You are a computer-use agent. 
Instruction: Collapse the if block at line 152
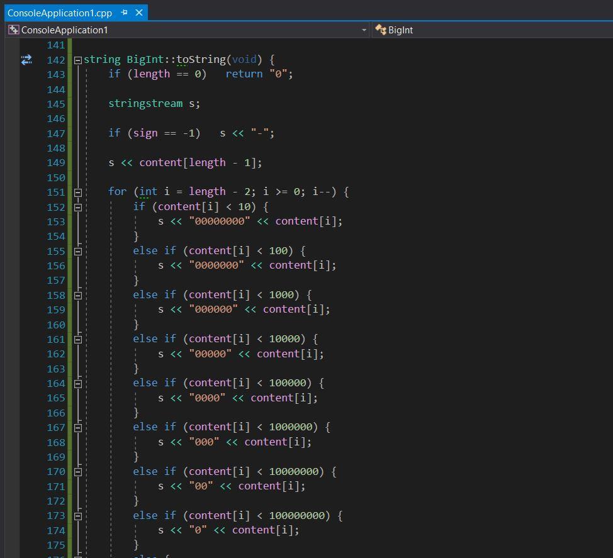point(78,206)
